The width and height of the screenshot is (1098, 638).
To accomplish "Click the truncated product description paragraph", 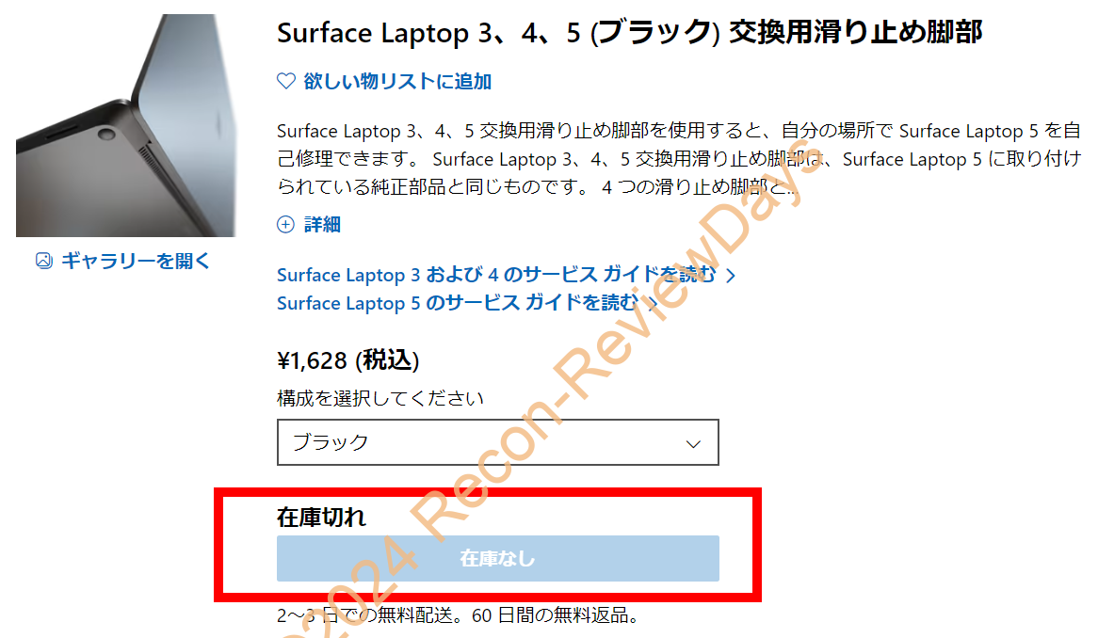I will pyautogui.click(x=678, y=159).
